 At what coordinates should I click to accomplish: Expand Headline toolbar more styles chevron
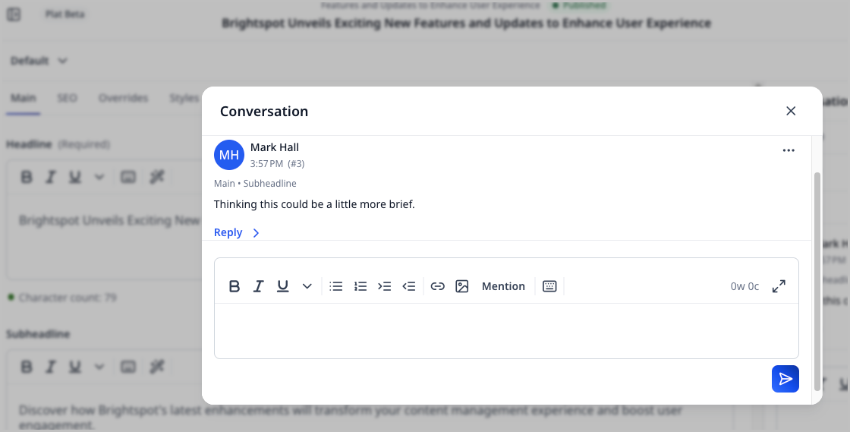pyautogui.click(x=99, y=177)
